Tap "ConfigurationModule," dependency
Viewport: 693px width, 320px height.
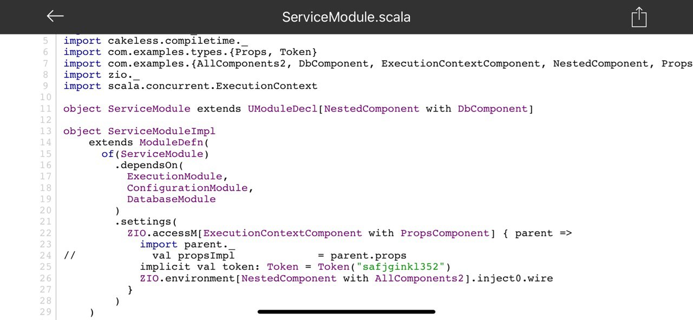click(191, 188)
